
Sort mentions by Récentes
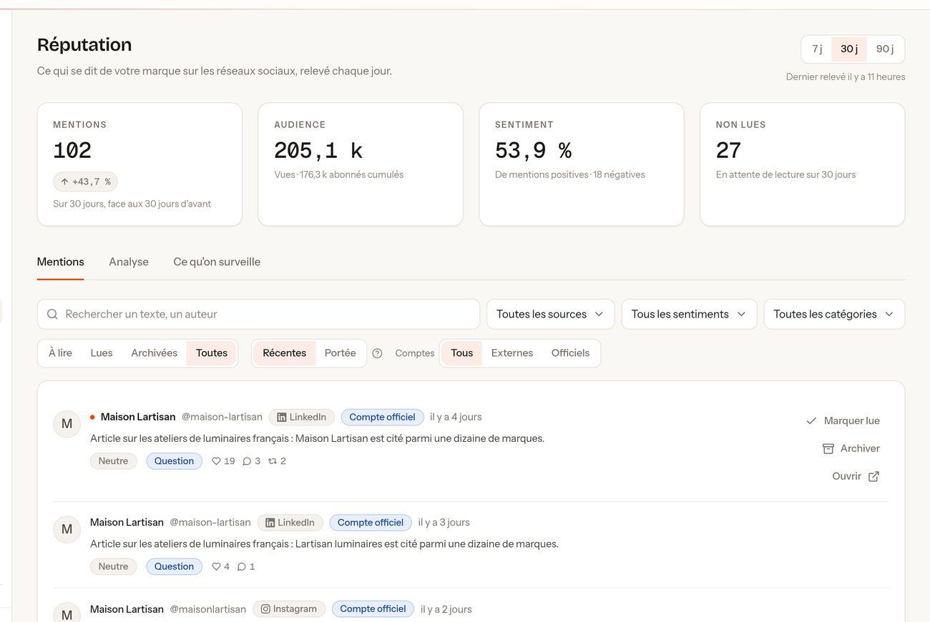[285, 353]
